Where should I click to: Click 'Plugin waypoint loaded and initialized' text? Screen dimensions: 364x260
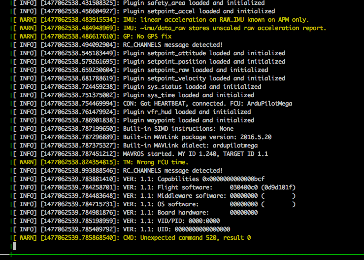[189, 120]
